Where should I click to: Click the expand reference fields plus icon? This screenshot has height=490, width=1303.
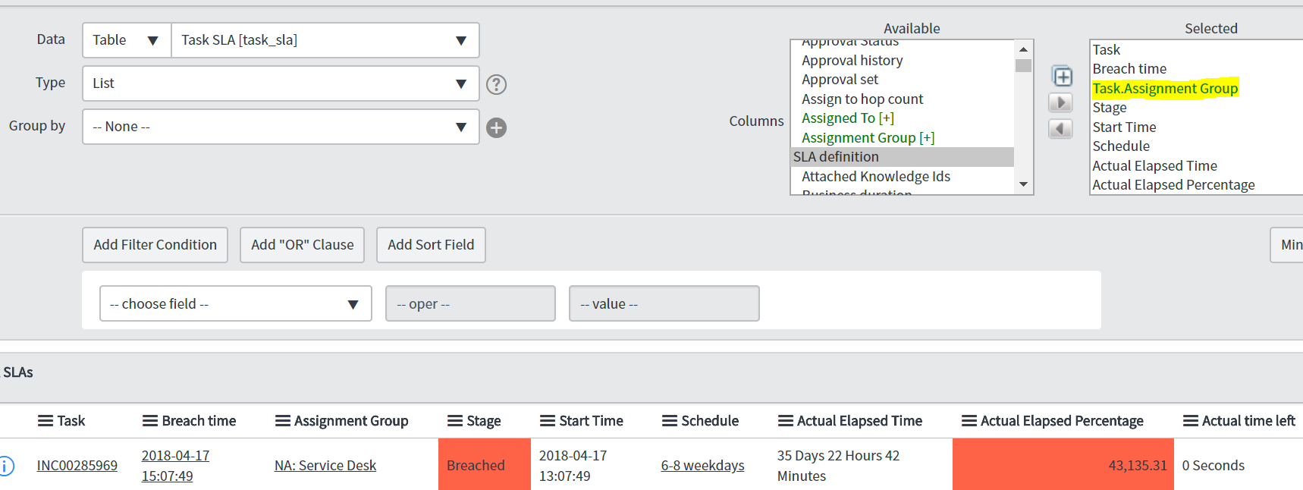coord(1062,76)
